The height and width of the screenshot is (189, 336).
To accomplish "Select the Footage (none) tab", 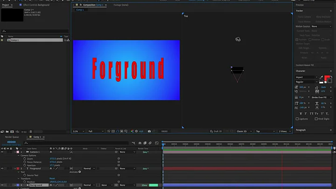I will (121, 5).
